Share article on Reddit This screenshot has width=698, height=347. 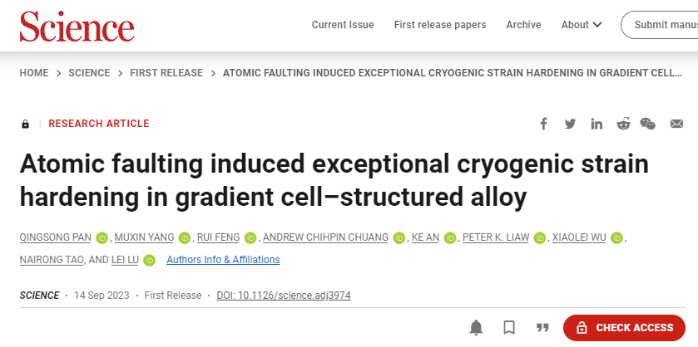tap(623, 124)
